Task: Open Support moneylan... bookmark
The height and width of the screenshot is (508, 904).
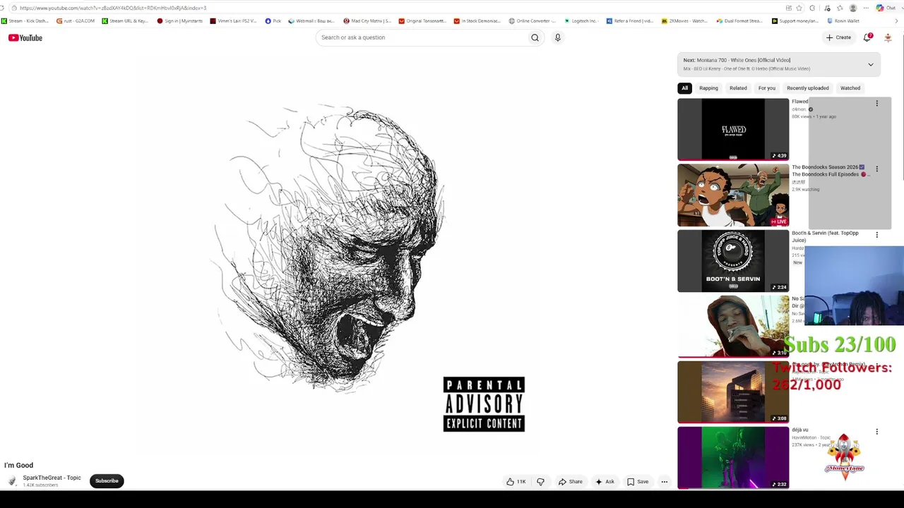Action: 795,21
